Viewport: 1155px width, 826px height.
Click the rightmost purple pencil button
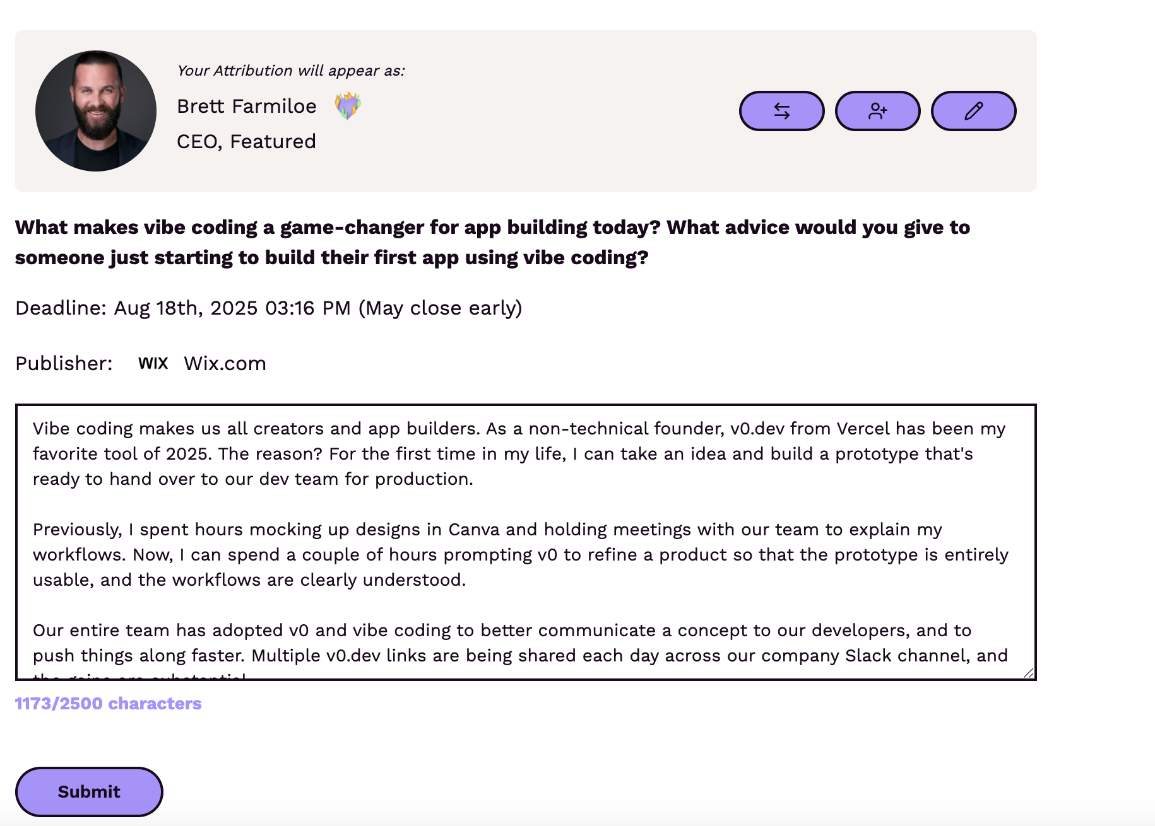[973, 110]
